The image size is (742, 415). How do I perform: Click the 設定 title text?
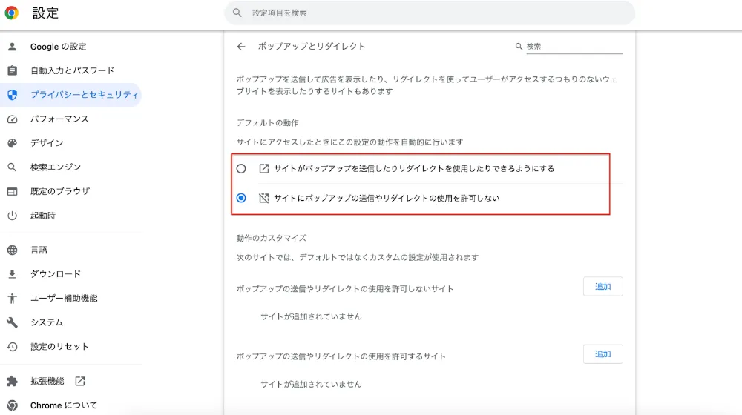point(45,13)
